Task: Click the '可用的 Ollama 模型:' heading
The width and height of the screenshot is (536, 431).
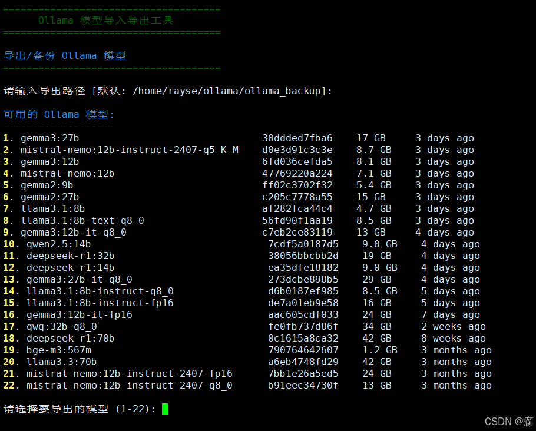Action: 58,114
